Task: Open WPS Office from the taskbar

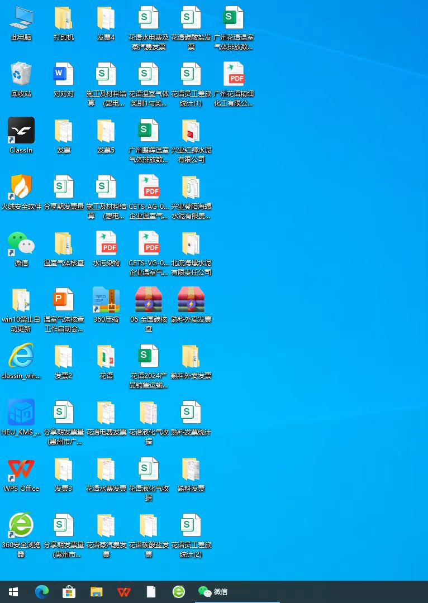Action: pyautogui.click(x=123, y=591)
